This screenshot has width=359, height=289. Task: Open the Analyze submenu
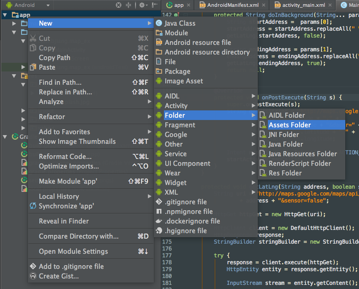click(91, 102)
